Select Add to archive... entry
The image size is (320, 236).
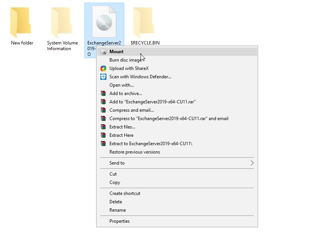[x=177, y=93]
